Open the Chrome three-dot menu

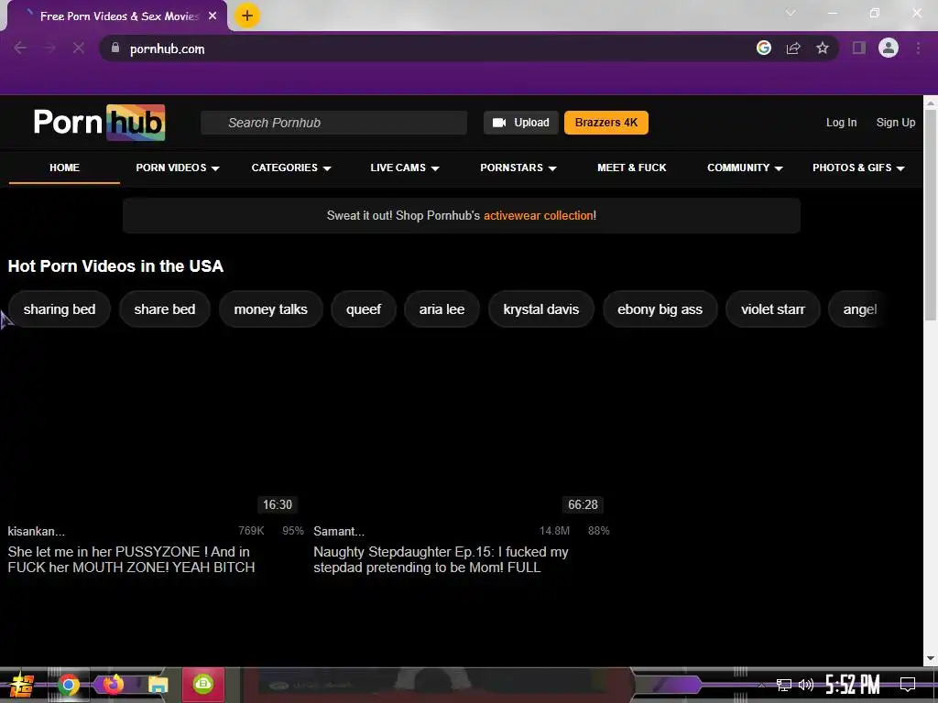918,48
